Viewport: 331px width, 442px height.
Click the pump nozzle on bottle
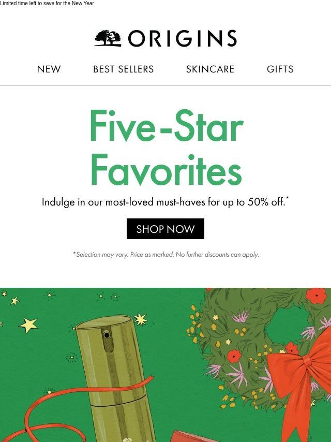(107, 335)
